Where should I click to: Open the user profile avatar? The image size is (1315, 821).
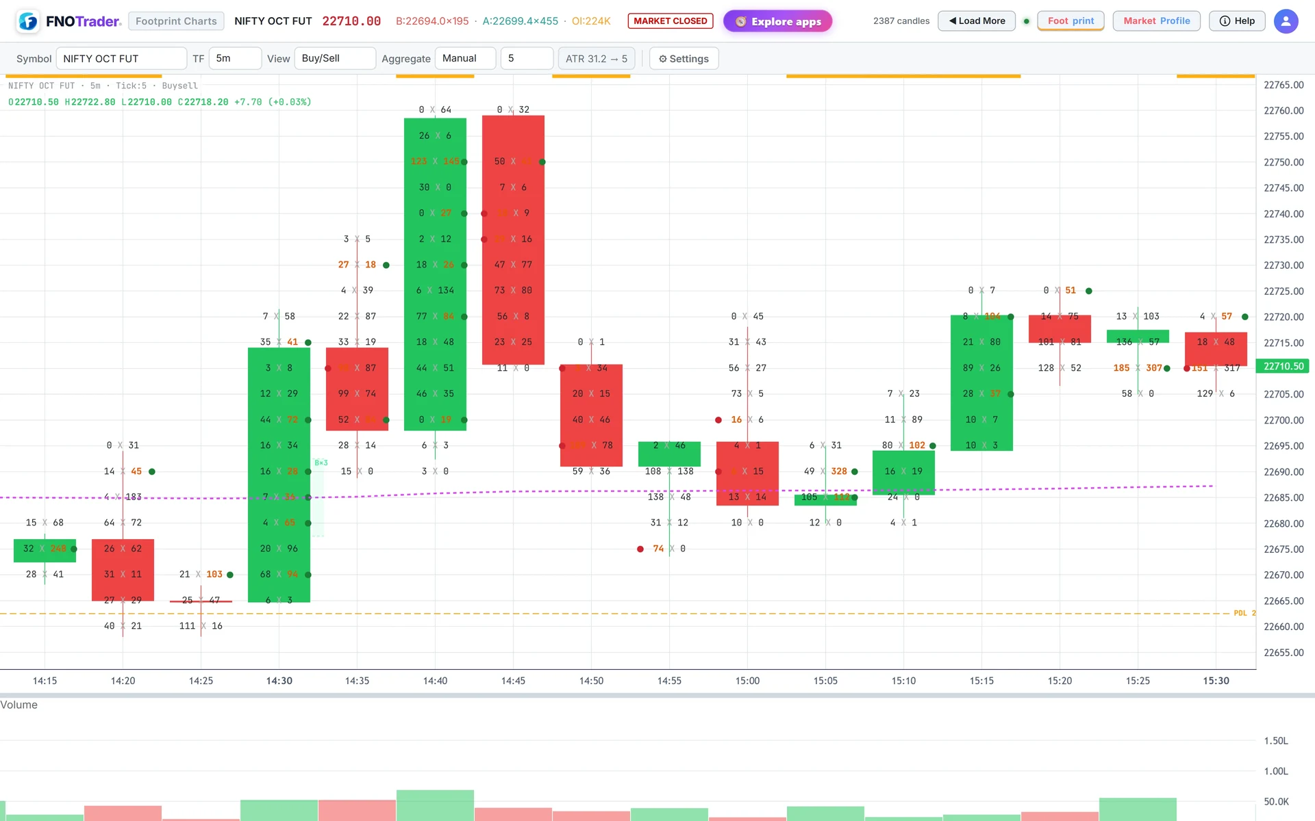1286,21
